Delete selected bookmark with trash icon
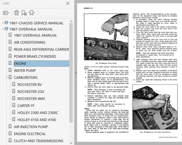The width and height of the screenshot is (182, 145). pos(16,13)
